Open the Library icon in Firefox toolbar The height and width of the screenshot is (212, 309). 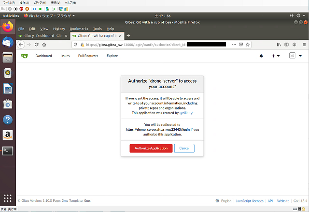click(x=279, y=45)
